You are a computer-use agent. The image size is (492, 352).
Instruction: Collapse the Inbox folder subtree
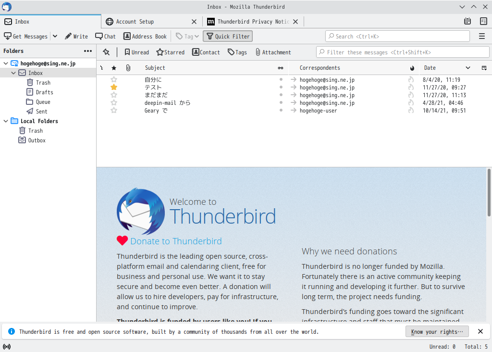pos(13,73)
